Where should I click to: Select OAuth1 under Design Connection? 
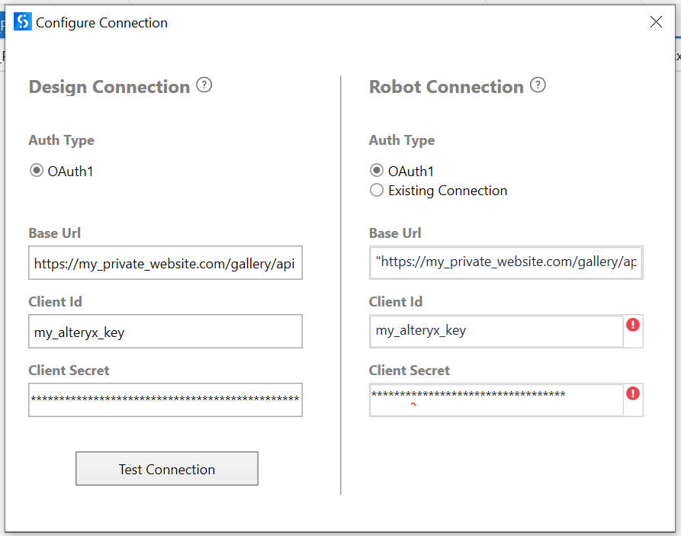pyautogui.click(x=36, y=171)
